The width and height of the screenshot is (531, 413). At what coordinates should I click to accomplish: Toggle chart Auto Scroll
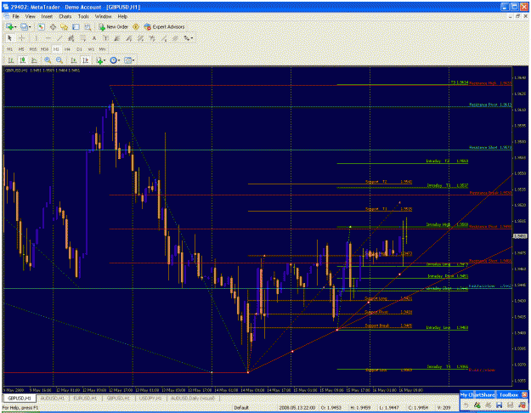point(73,60)
